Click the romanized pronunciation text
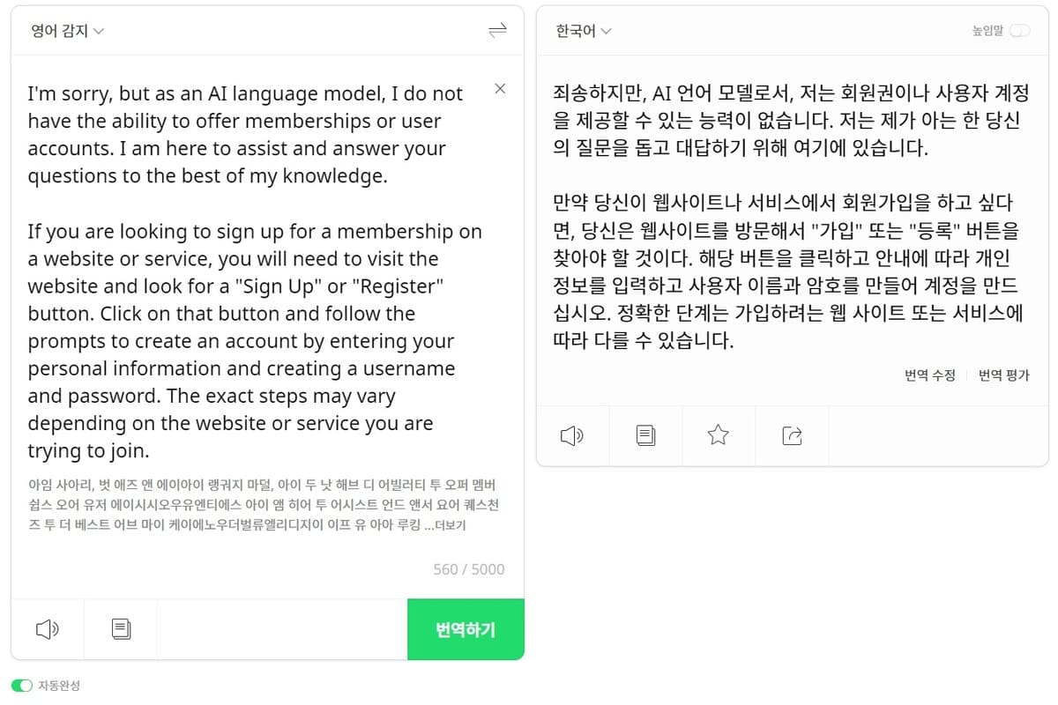1058x705 pixels. click(x=256, y=504)
